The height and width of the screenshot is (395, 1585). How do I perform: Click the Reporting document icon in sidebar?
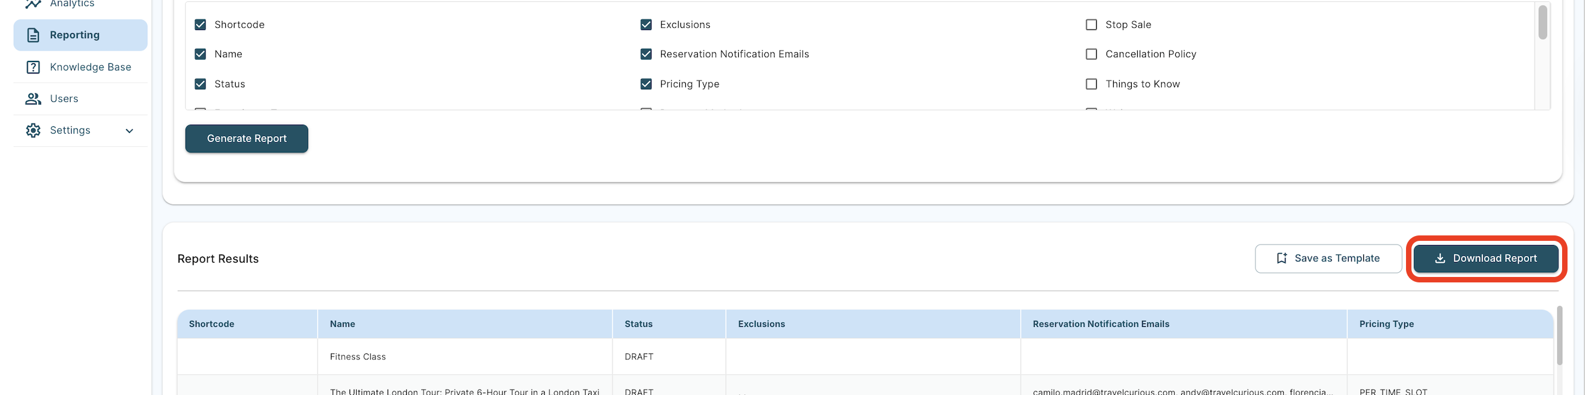(x=33, y=35)
